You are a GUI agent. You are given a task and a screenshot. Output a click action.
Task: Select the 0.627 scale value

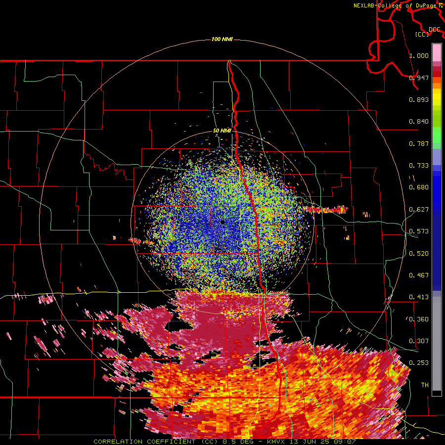(x=419, y=210)
